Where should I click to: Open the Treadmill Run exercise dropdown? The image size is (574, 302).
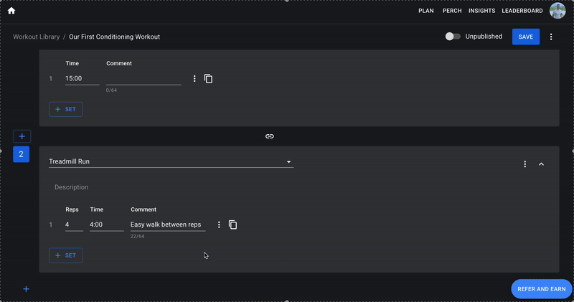[171, 161]
